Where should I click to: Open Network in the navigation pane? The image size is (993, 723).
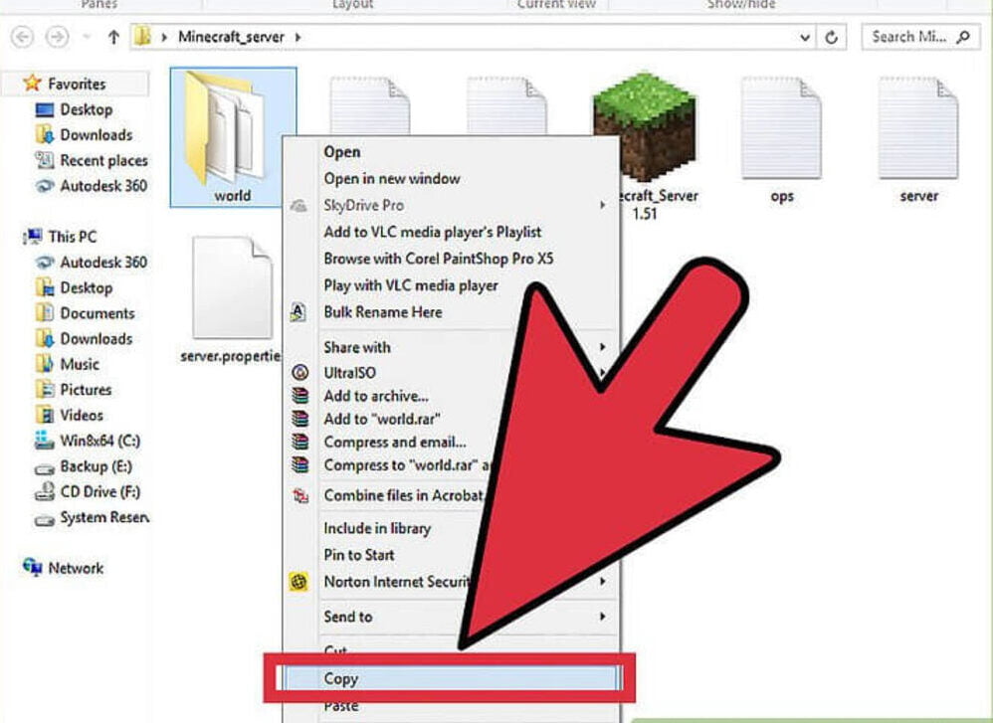tap(76, 568)
